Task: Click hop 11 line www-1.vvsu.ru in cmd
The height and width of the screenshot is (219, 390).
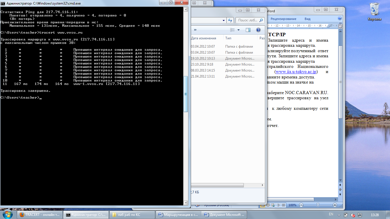Action: click(71, 84)
